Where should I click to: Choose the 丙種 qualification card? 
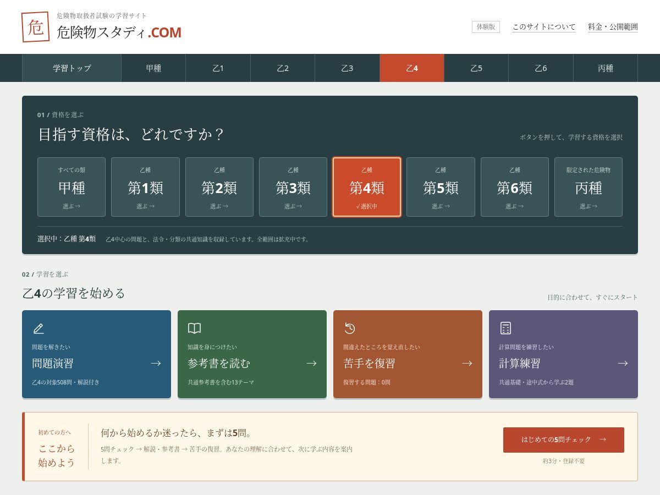click(588, 187)
